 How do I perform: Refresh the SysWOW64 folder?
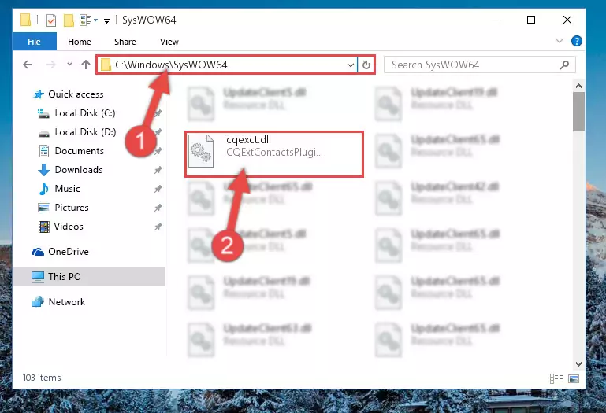pos(366,65)
